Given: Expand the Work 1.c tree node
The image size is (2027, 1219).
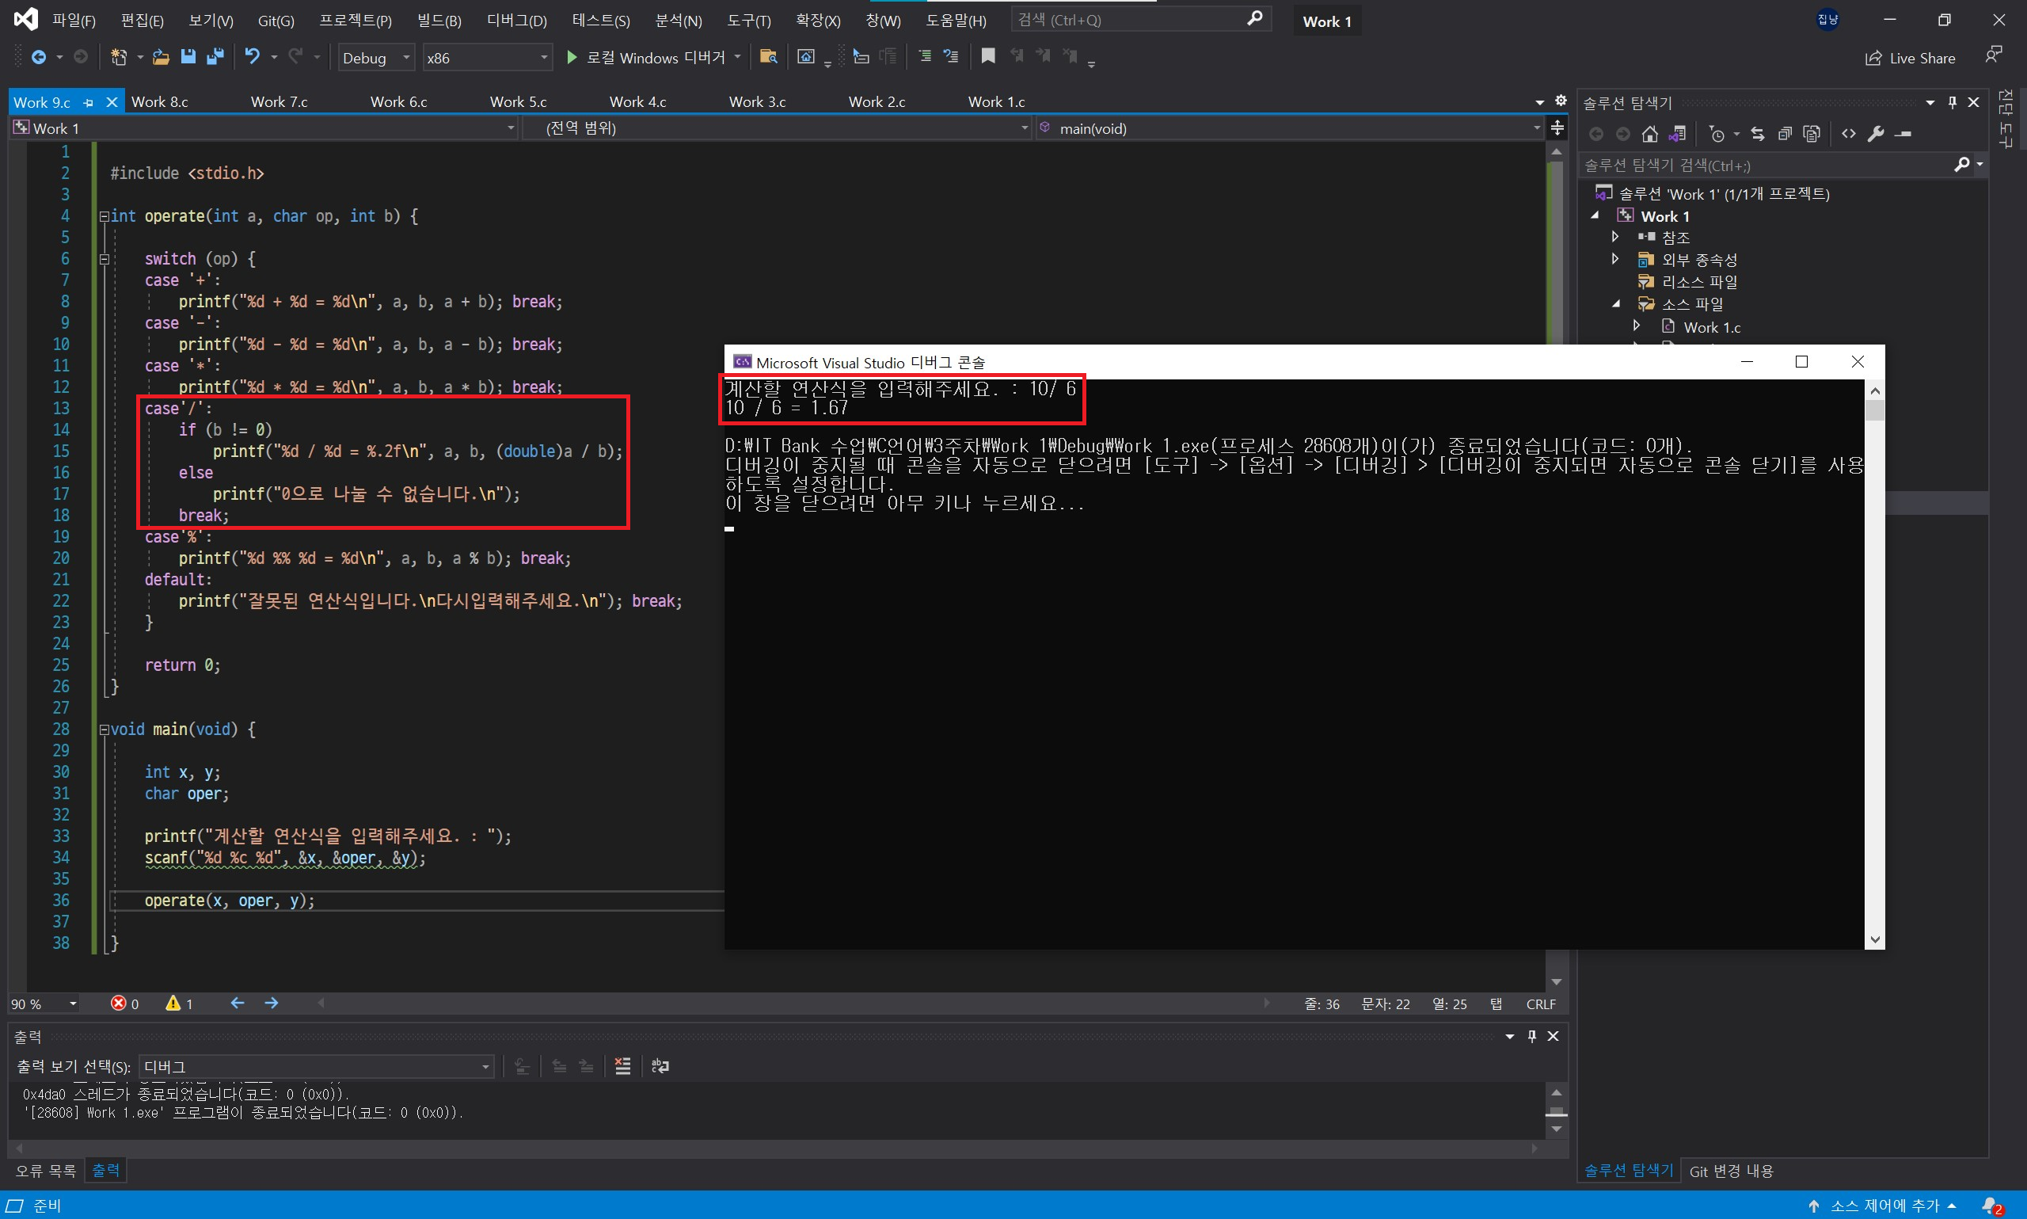Looking at the screenshot, I should (x=1636, y=326).
